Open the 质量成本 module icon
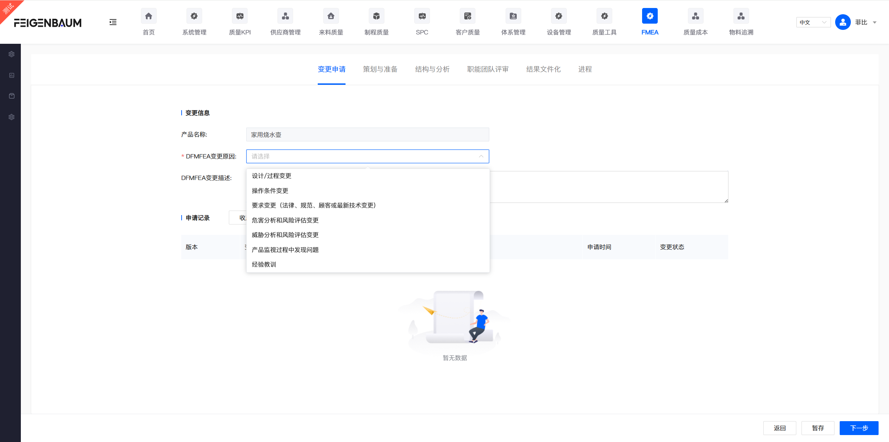889x442 pixels. [x=695, y=16]
